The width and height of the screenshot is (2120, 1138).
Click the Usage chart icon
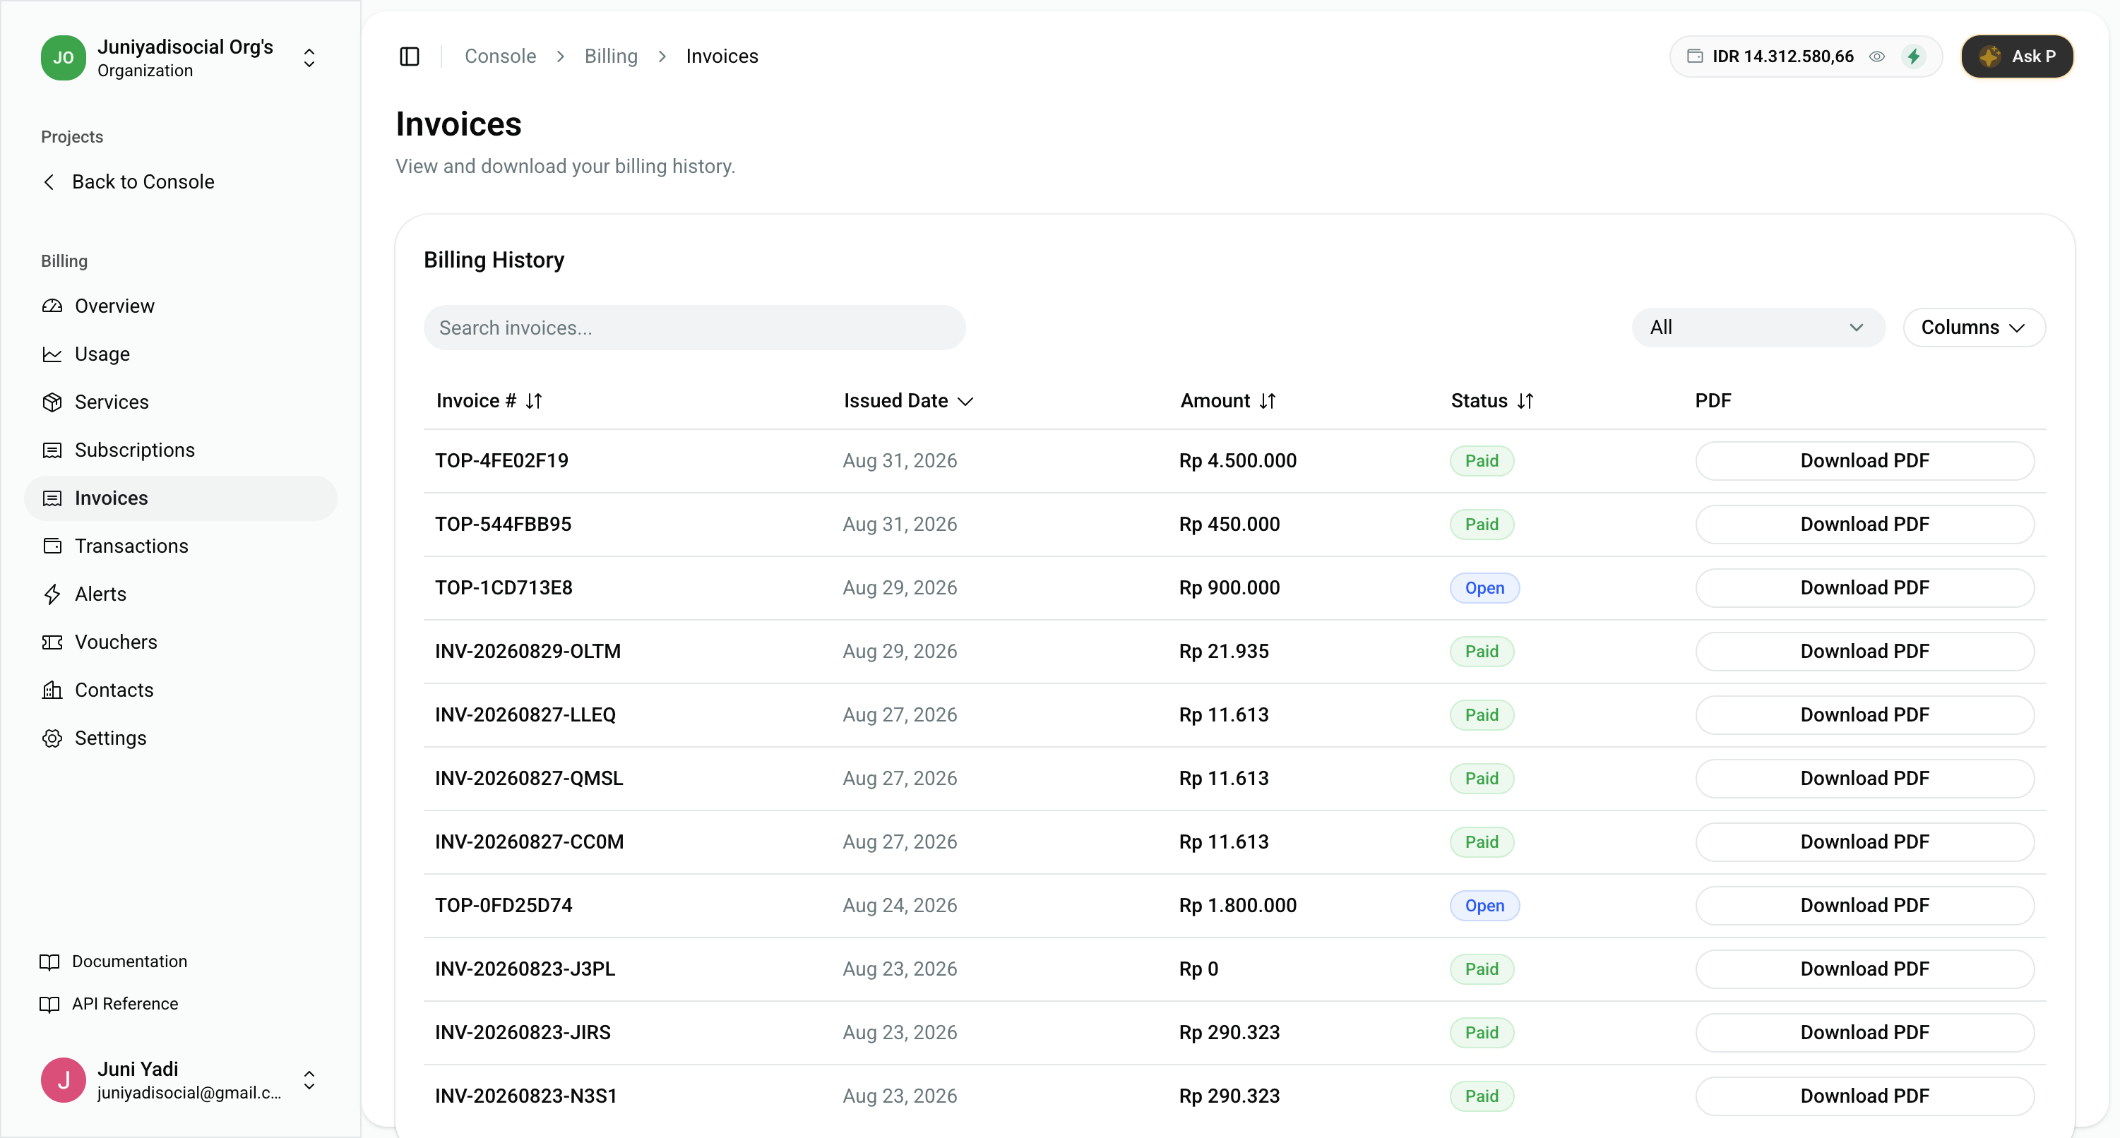click(53, 354)
